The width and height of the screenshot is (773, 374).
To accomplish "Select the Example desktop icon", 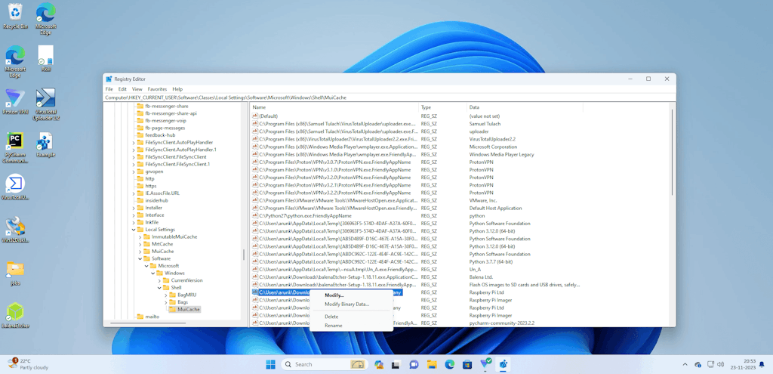I will 45,145.
